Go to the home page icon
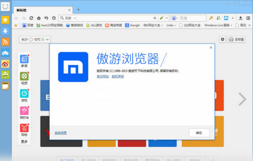The height and width of the screenshot is (161, 253). point(39,18)
